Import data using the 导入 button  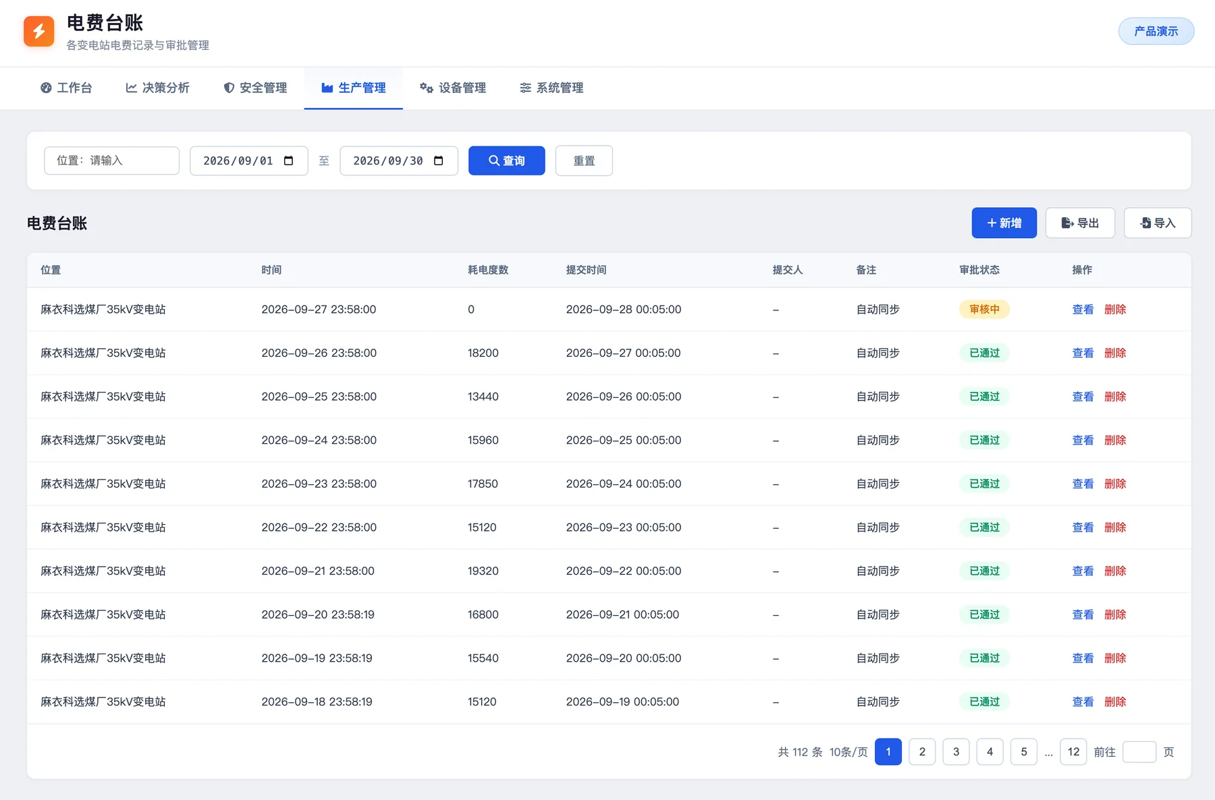(x=1158, y=223)
